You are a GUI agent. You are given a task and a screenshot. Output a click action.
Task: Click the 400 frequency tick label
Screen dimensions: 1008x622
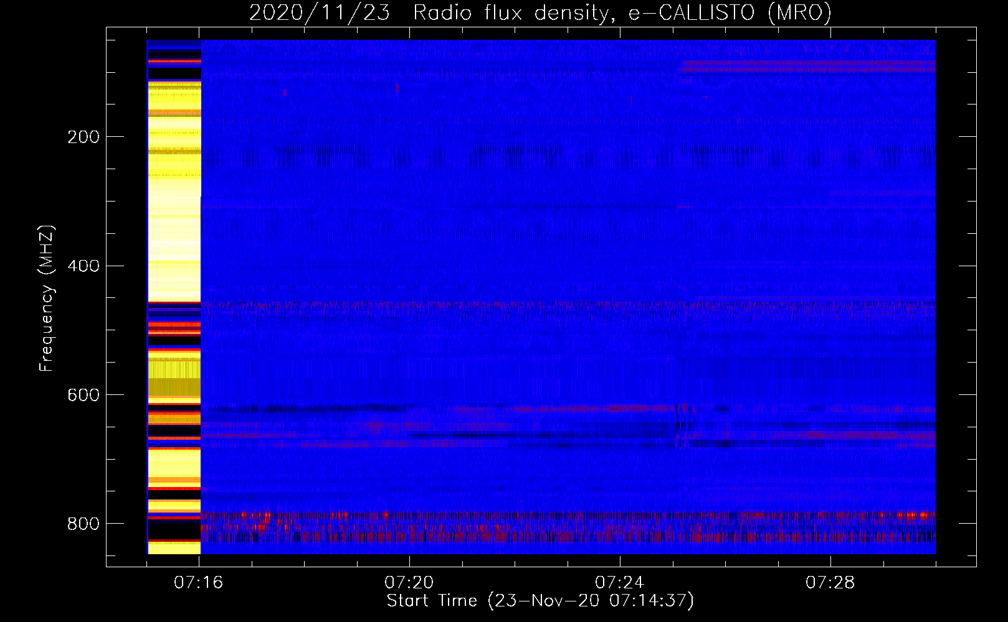pos(83,266)
